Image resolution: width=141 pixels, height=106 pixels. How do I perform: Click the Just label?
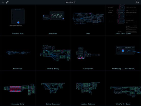tap(88, 33)
